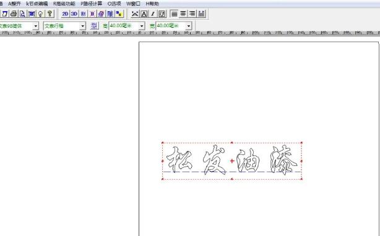Open the H帮助 menu
The height and width of the screenshot is (236, 380).
152,4
